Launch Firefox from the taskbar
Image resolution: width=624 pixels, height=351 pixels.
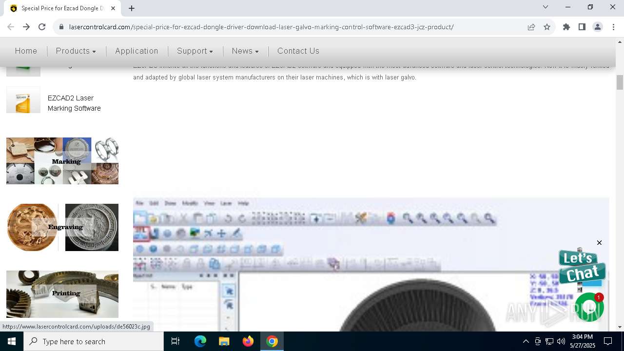click(x=248, y=341)
